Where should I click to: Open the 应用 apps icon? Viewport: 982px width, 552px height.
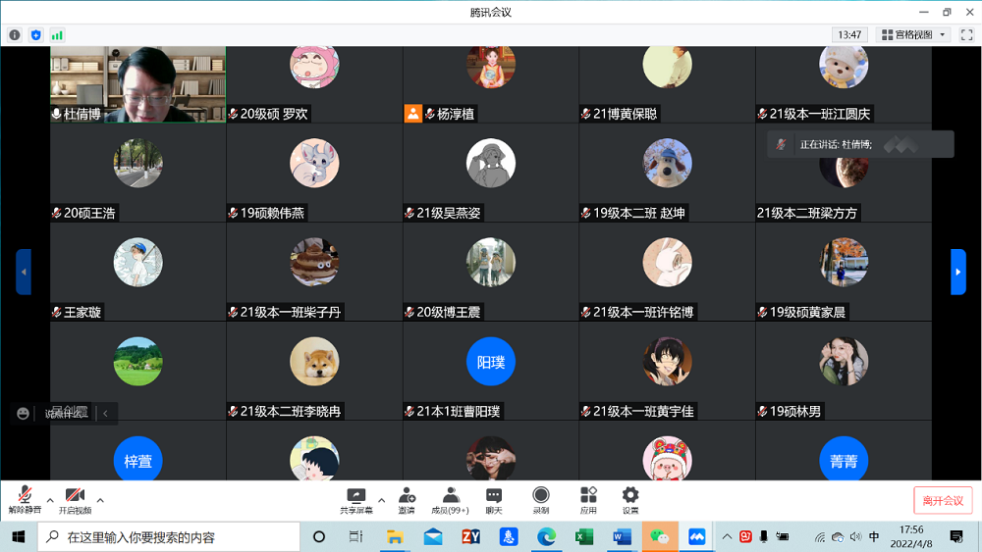pos(588,500)
